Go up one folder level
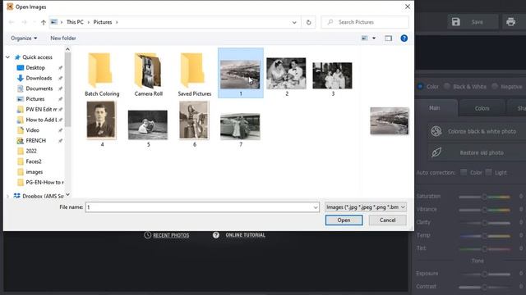Image resolution: width=526 pixels, height=295 pixels. click(44, 22)
